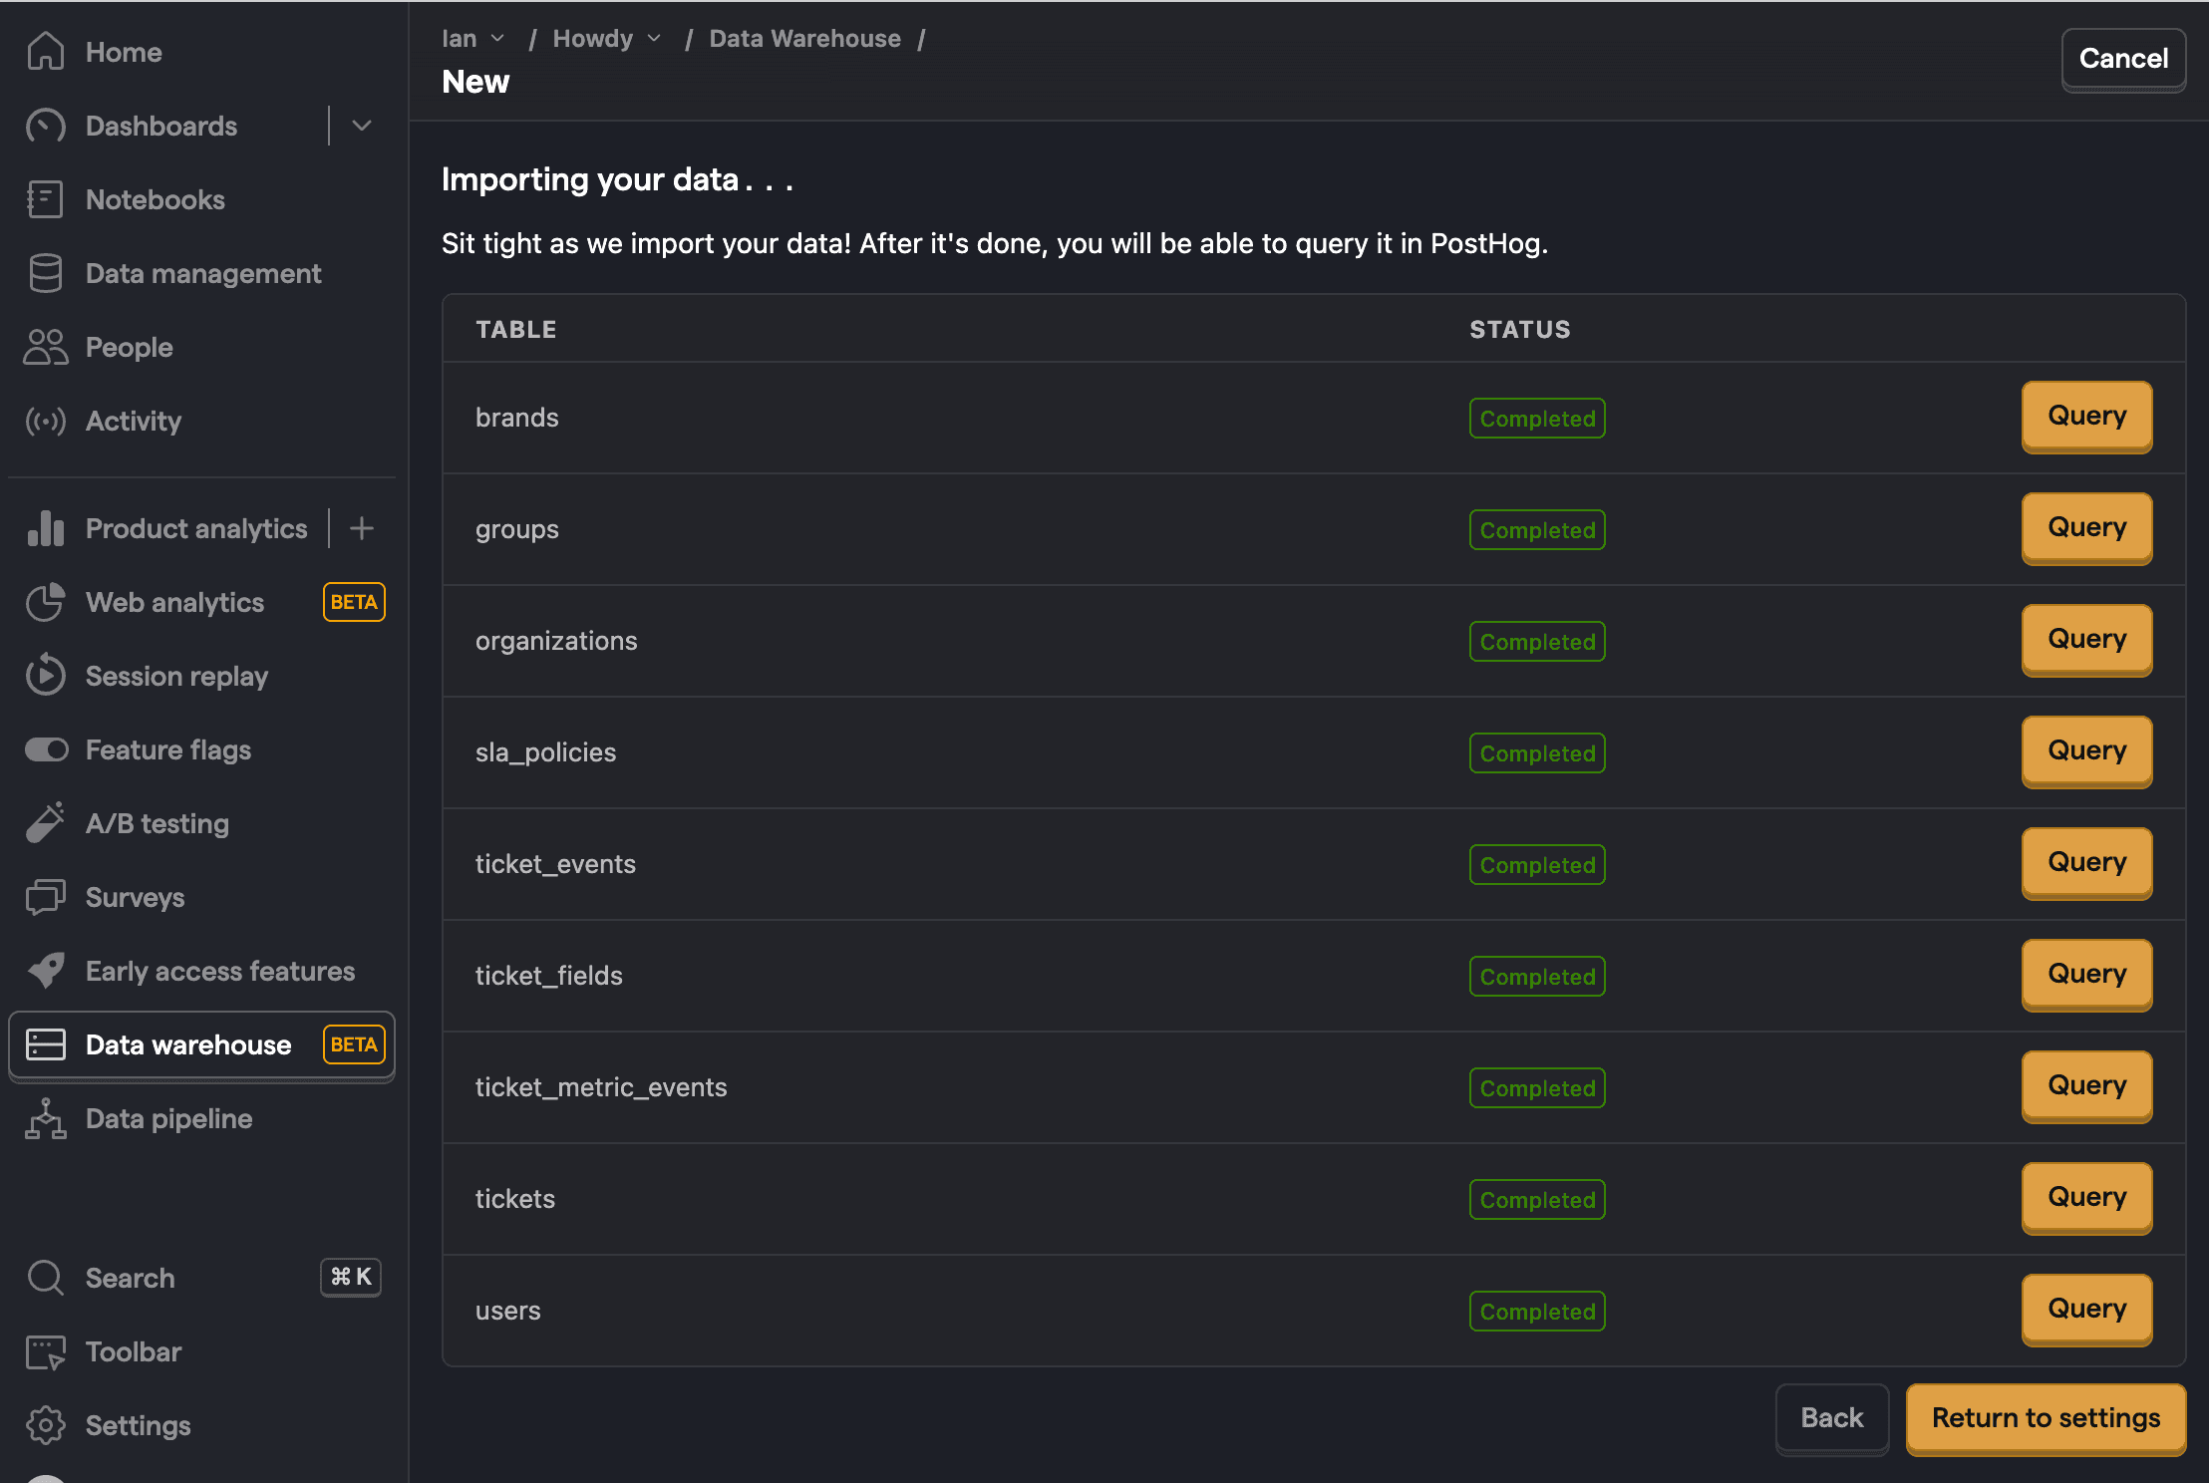The height and width of the screenshot is (1483, 2209).
Task: Open the Dashboards menu item
Action: (x=161, y=126)
